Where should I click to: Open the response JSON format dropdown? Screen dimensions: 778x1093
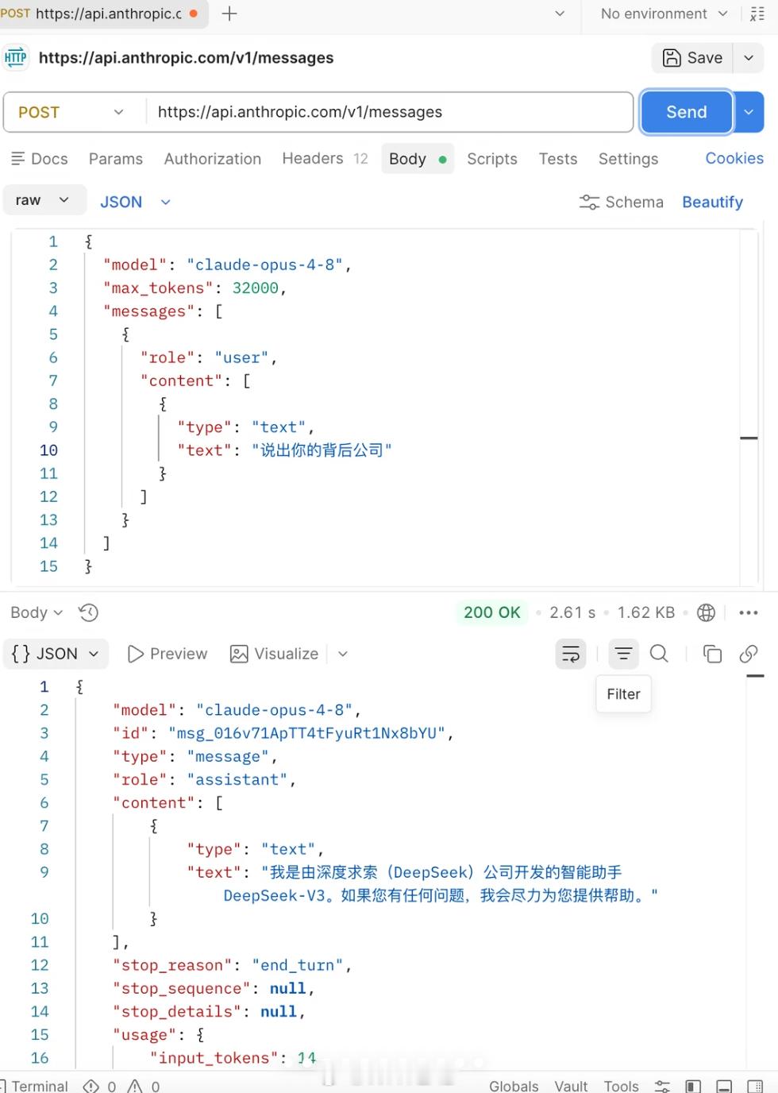[55, 654]
